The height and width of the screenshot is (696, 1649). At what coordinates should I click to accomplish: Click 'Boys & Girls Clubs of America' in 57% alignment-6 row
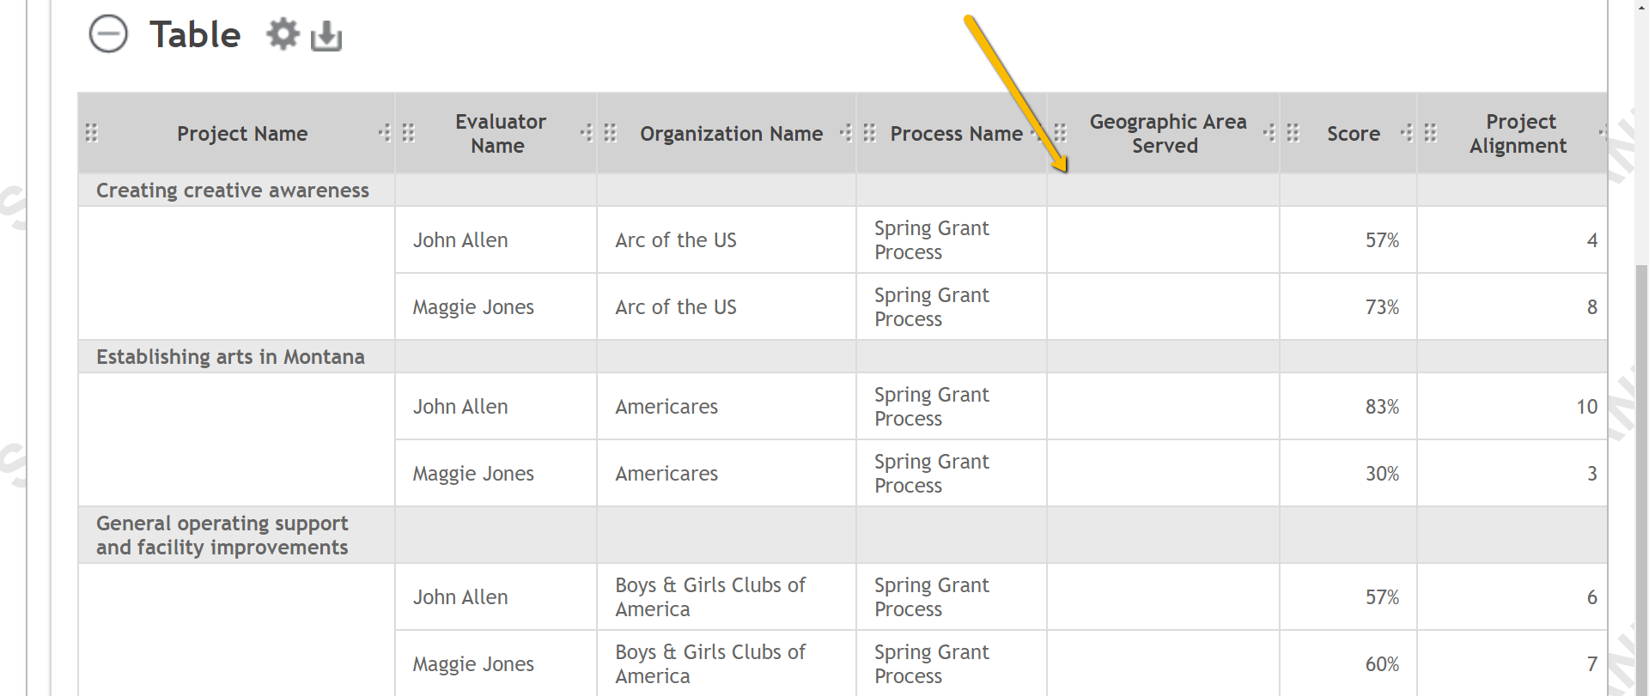(x=710, y=597)
